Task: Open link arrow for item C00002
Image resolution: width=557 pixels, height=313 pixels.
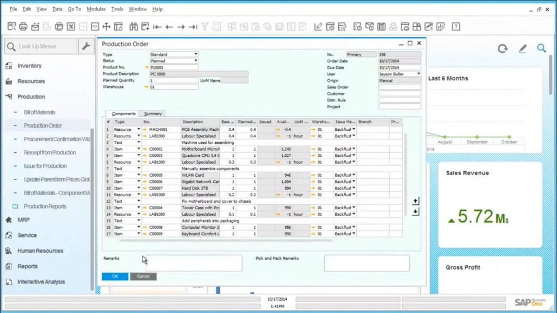Action: 145,149
